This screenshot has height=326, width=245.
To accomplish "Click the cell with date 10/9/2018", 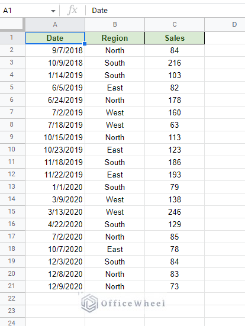I will (55, 63).
